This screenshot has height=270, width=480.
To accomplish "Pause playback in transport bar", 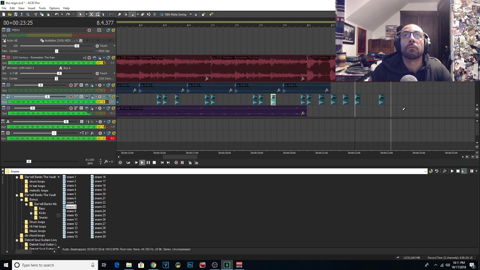I will pyautogui.click(x=148, y=162).
